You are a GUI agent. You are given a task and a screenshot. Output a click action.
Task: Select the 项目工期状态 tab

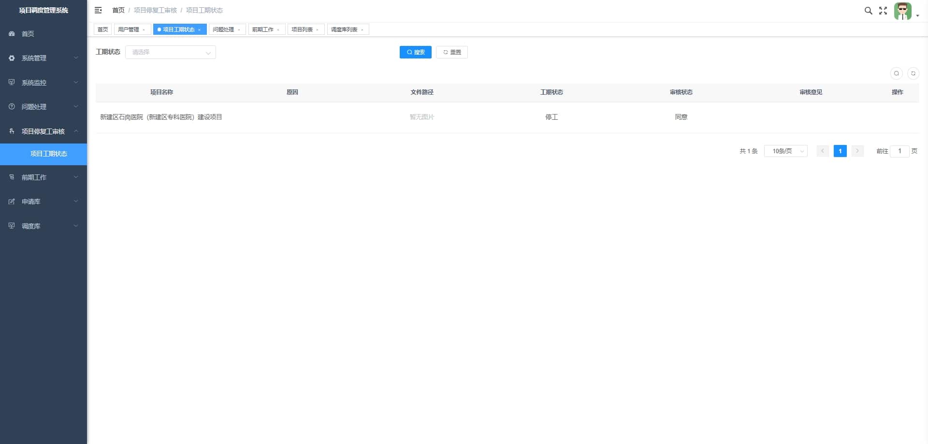179,29
